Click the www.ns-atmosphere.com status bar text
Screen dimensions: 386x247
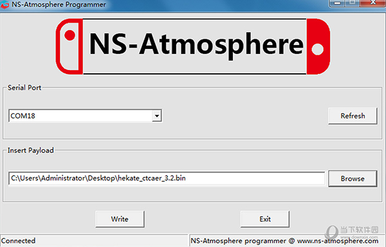tap(338, 241)
